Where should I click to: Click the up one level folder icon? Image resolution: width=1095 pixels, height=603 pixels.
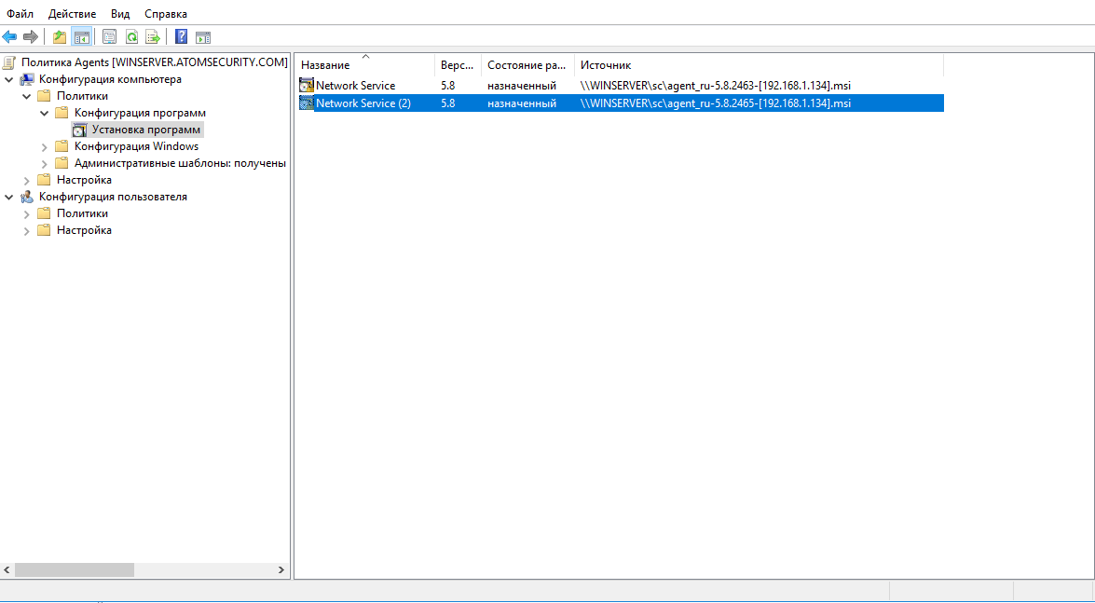59,36
